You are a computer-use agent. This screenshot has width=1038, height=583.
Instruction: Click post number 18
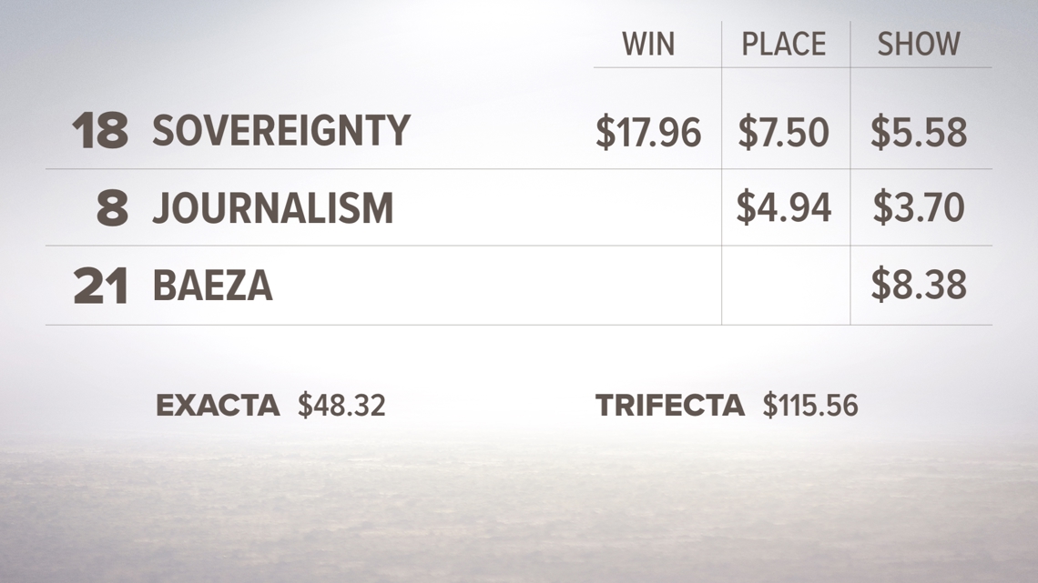pos(100,130)
